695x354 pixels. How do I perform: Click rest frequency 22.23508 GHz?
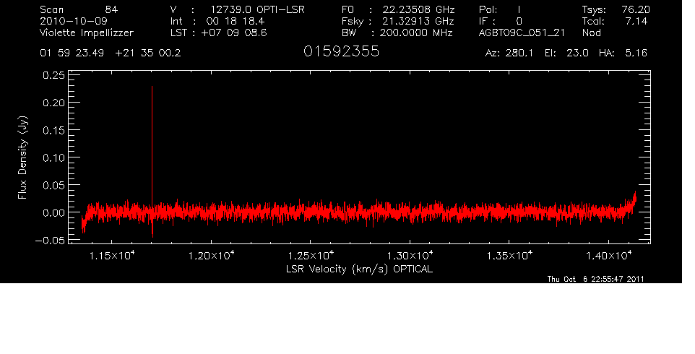point(418,9)
